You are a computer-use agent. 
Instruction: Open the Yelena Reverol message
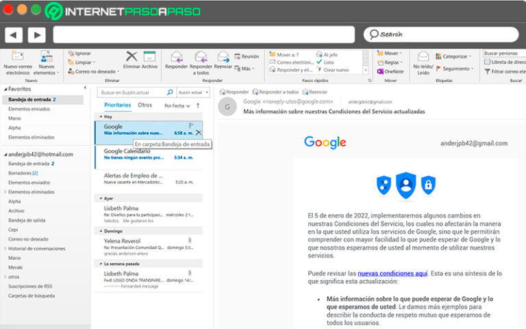coord(149,247)
